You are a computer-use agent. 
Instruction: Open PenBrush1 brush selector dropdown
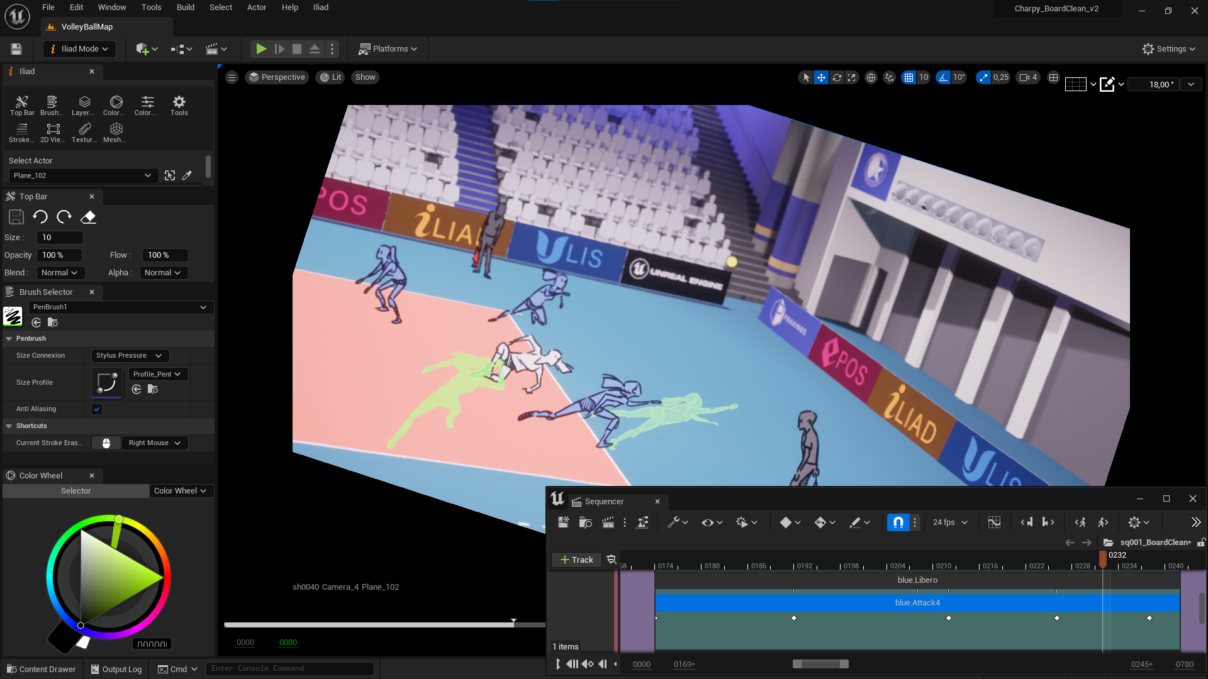coord(121,307)
